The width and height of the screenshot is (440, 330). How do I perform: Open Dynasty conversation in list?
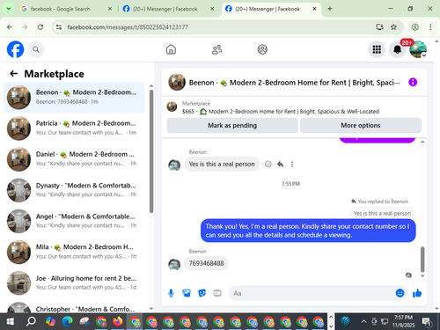74,190
